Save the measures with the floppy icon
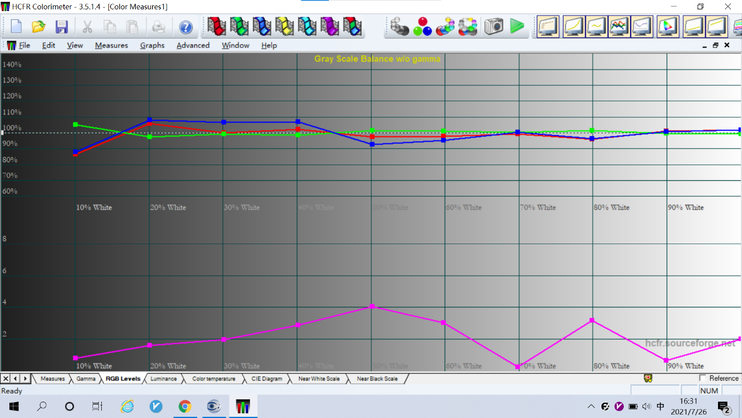742x418 pixels. 61,27
